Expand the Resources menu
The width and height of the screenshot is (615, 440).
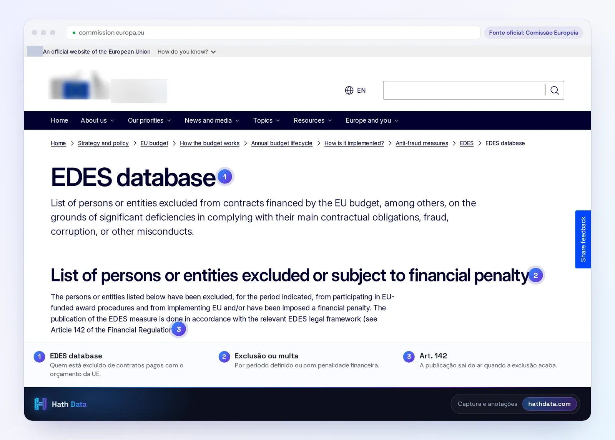(x=313, y=120)
